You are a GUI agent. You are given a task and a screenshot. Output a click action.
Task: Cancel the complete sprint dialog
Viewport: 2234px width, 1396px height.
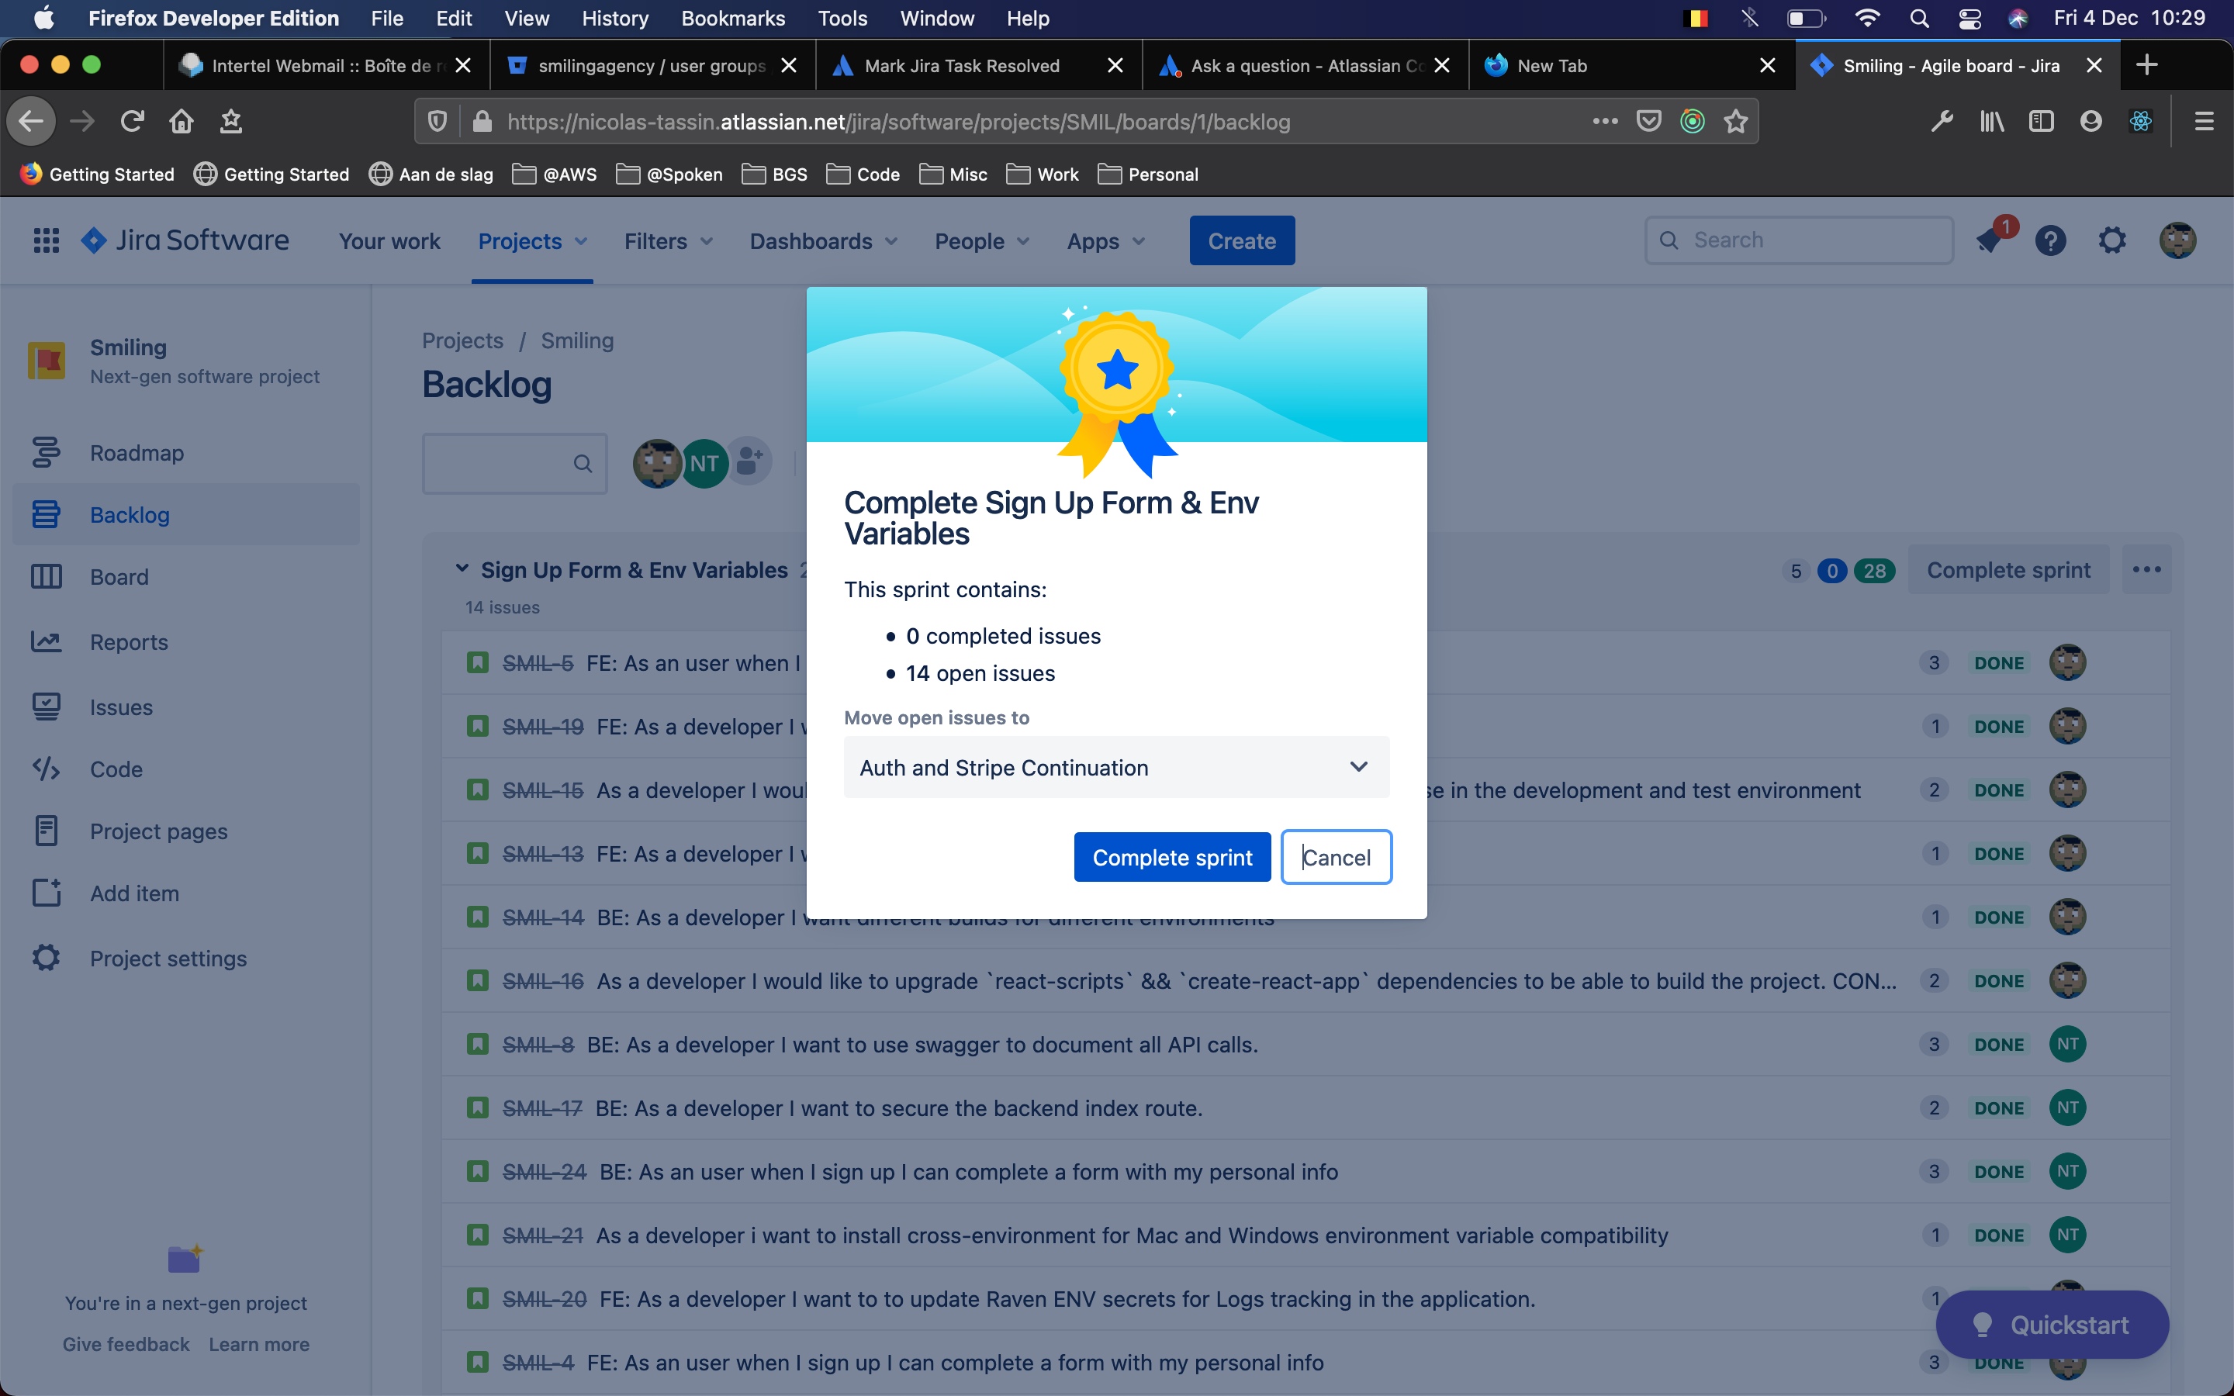point(1336,857)
